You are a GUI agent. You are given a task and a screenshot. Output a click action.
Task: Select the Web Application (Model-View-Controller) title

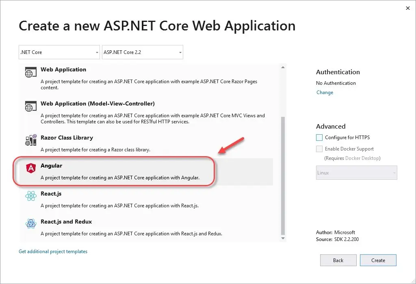pos(97,103)
